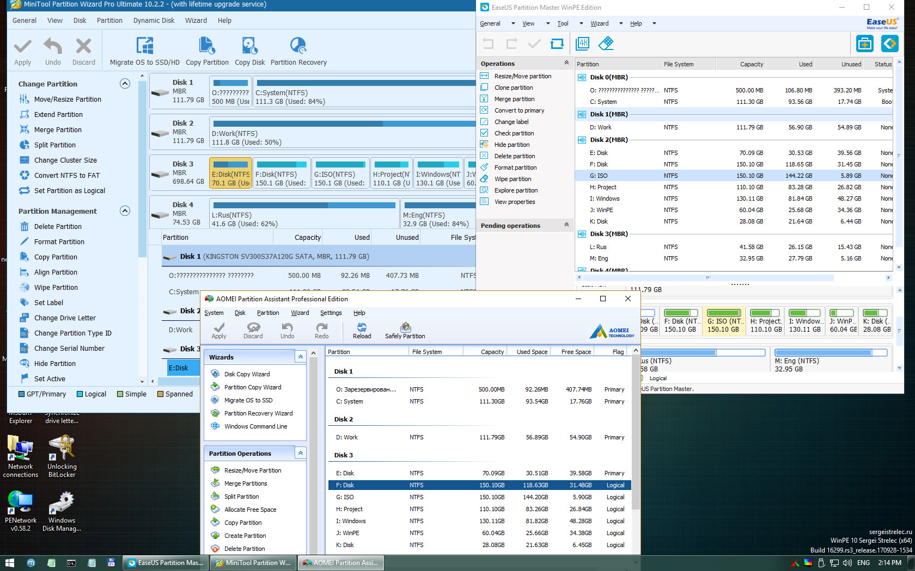Viewport: 915px width, 571px height.
Task: Click the eraser wipe icon in EaseUS toolbar
Action: [606, 44]
